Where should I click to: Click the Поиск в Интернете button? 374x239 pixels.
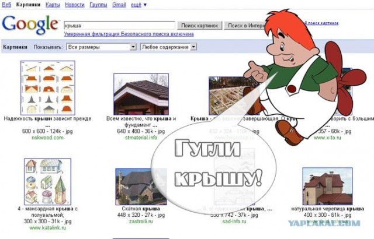[245, 26]
